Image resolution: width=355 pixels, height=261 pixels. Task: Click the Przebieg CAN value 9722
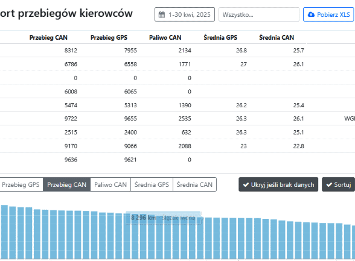click(71, 119)
